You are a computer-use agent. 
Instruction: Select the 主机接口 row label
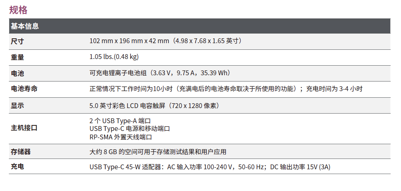[24, 128]
